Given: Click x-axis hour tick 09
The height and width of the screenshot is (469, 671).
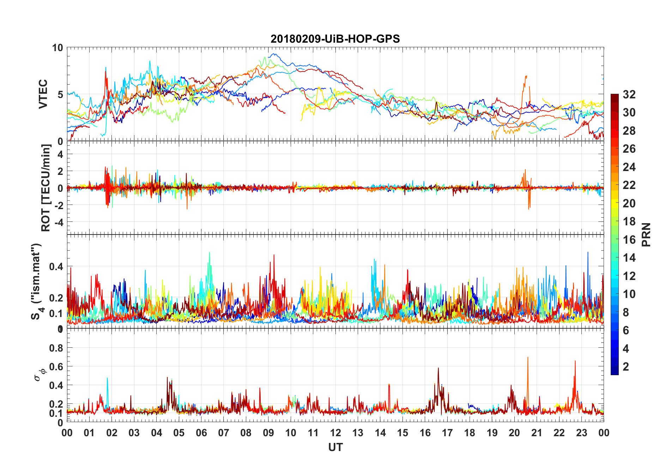Looking at the screenshot, I should (x=268, y=433).
